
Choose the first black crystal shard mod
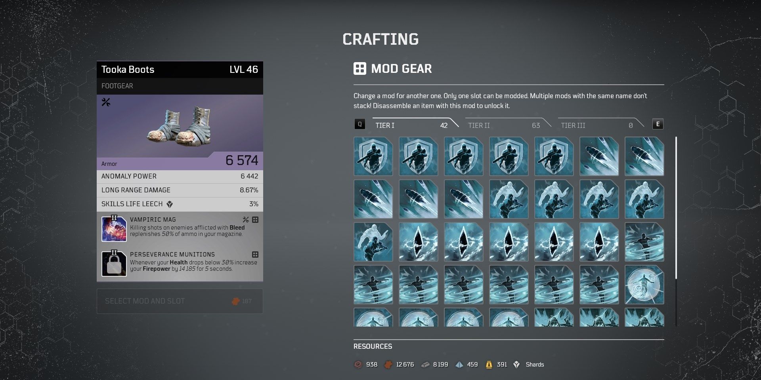(418, 242)
